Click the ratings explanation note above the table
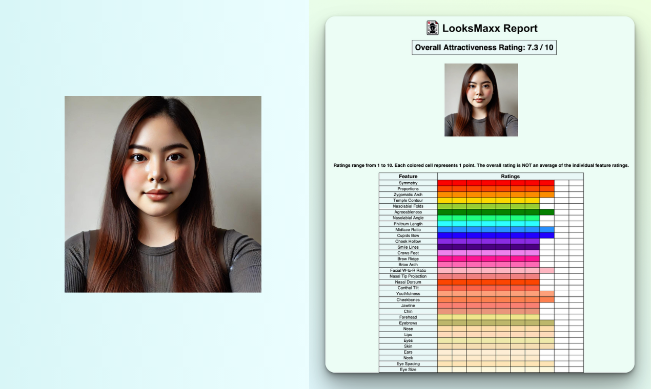The image size is (651, 389). [x=481, y=165]
